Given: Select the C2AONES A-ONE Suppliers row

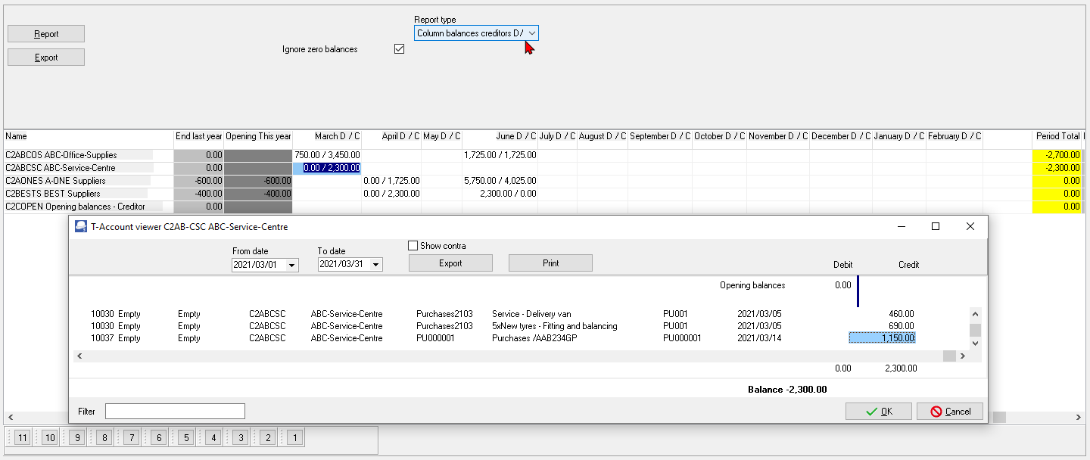Looking at the screenshot, I should [x=76, y=181].
